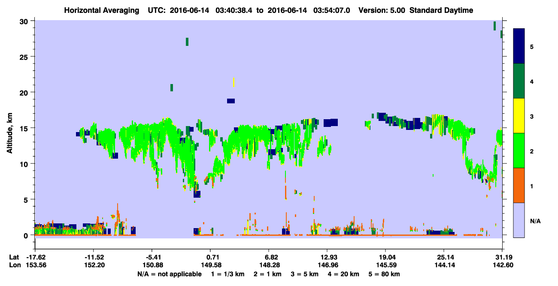
Task: Click the '2 = 1 km' legend text
Action: coord(267,274)
